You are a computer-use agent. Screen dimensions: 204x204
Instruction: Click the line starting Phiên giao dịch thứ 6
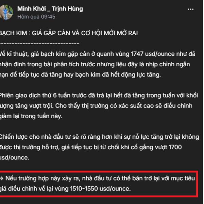pyautogui.click(x=99, y=96)
